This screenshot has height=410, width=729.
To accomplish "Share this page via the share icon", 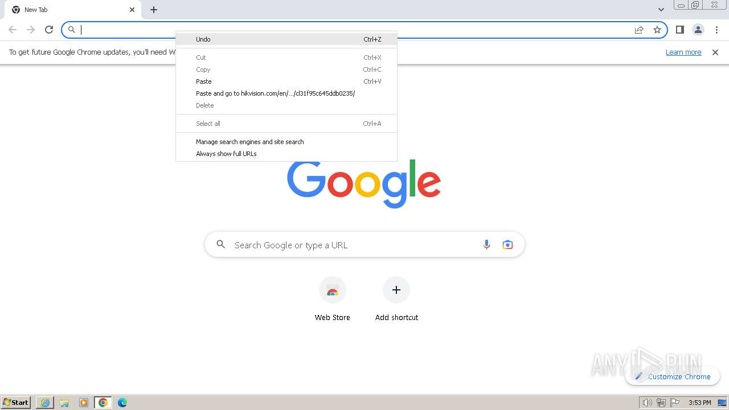I will pos(639,30).
